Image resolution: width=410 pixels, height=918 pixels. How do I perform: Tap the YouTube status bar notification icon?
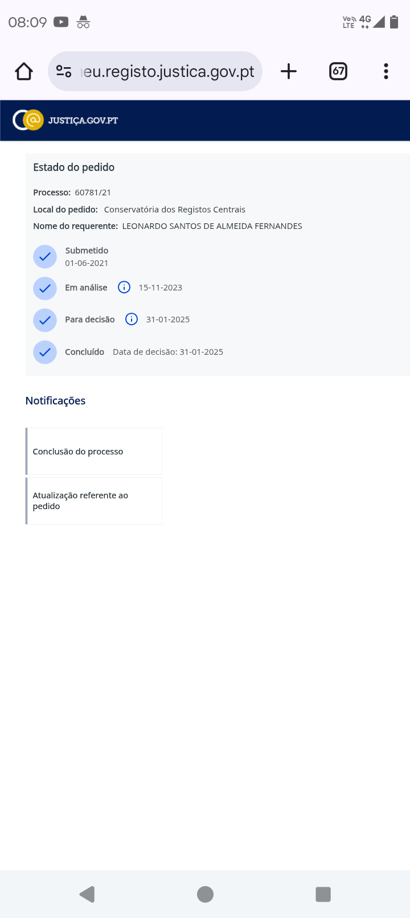(61, 22)
